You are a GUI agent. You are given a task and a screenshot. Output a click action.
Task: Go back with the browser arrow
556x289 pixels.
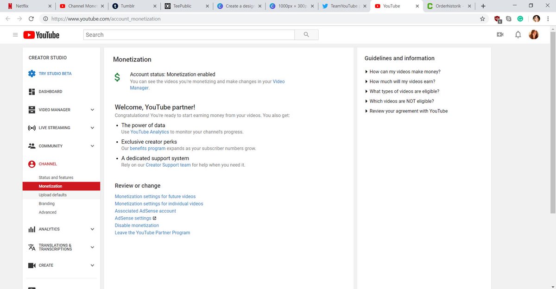coord(7,19)
